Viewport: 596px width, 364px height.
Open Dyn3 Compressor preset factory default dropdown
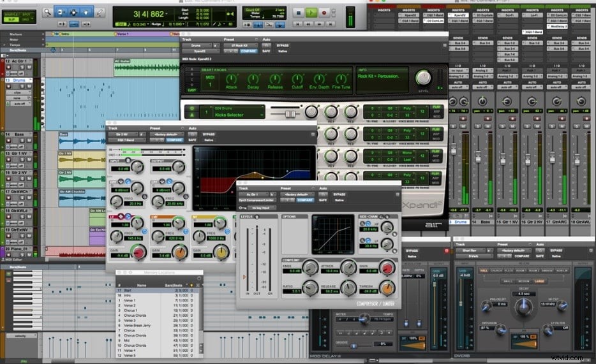point(297,194)
